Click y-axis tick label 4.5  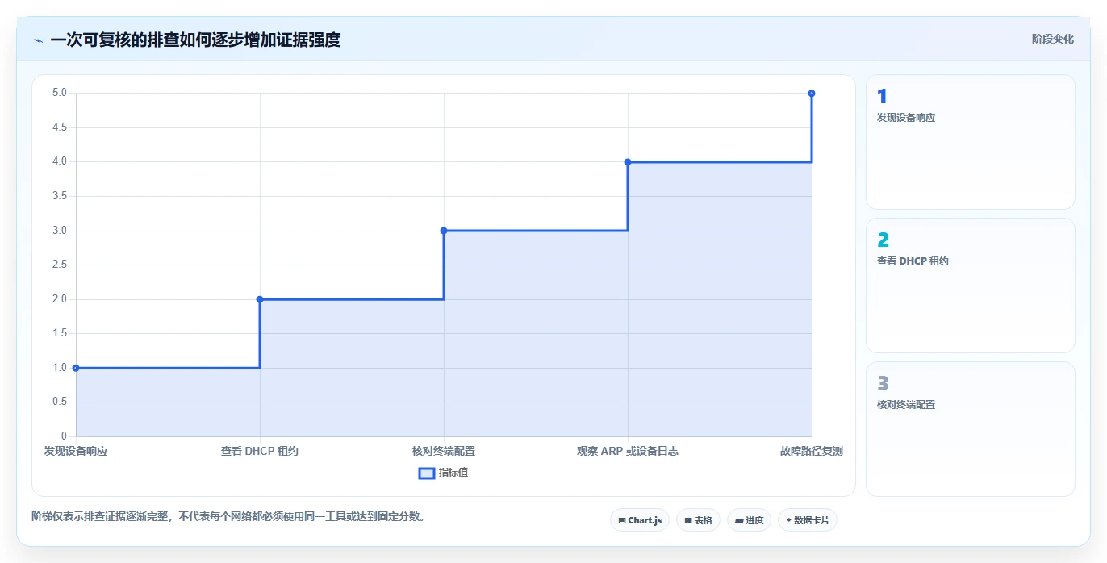60,127
